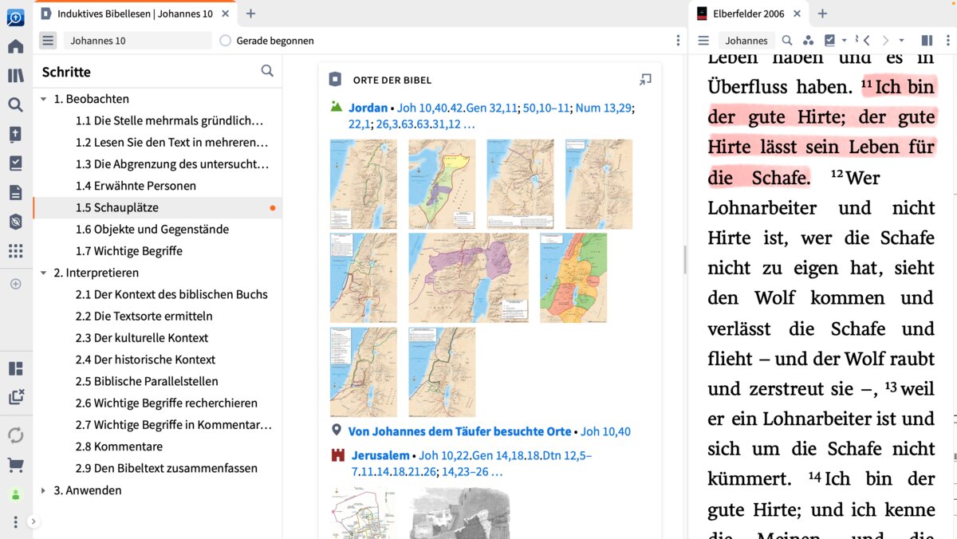Screen dimensions: 957x539
Task: Open the 'Joh 10,22' reference under Jerusalem
Action: coord(444,455)
